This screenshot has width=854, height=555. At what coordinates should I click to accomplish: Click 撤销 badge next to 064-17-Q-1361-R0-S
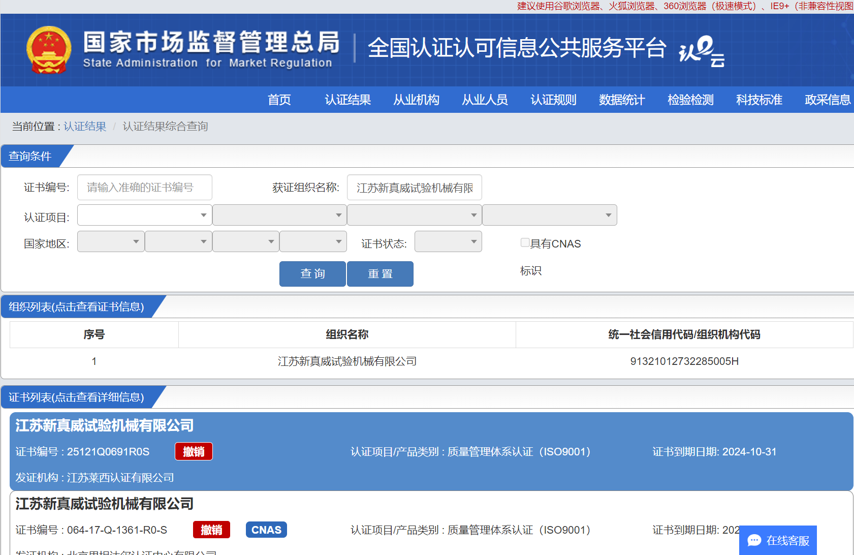[x=211, y=530]
